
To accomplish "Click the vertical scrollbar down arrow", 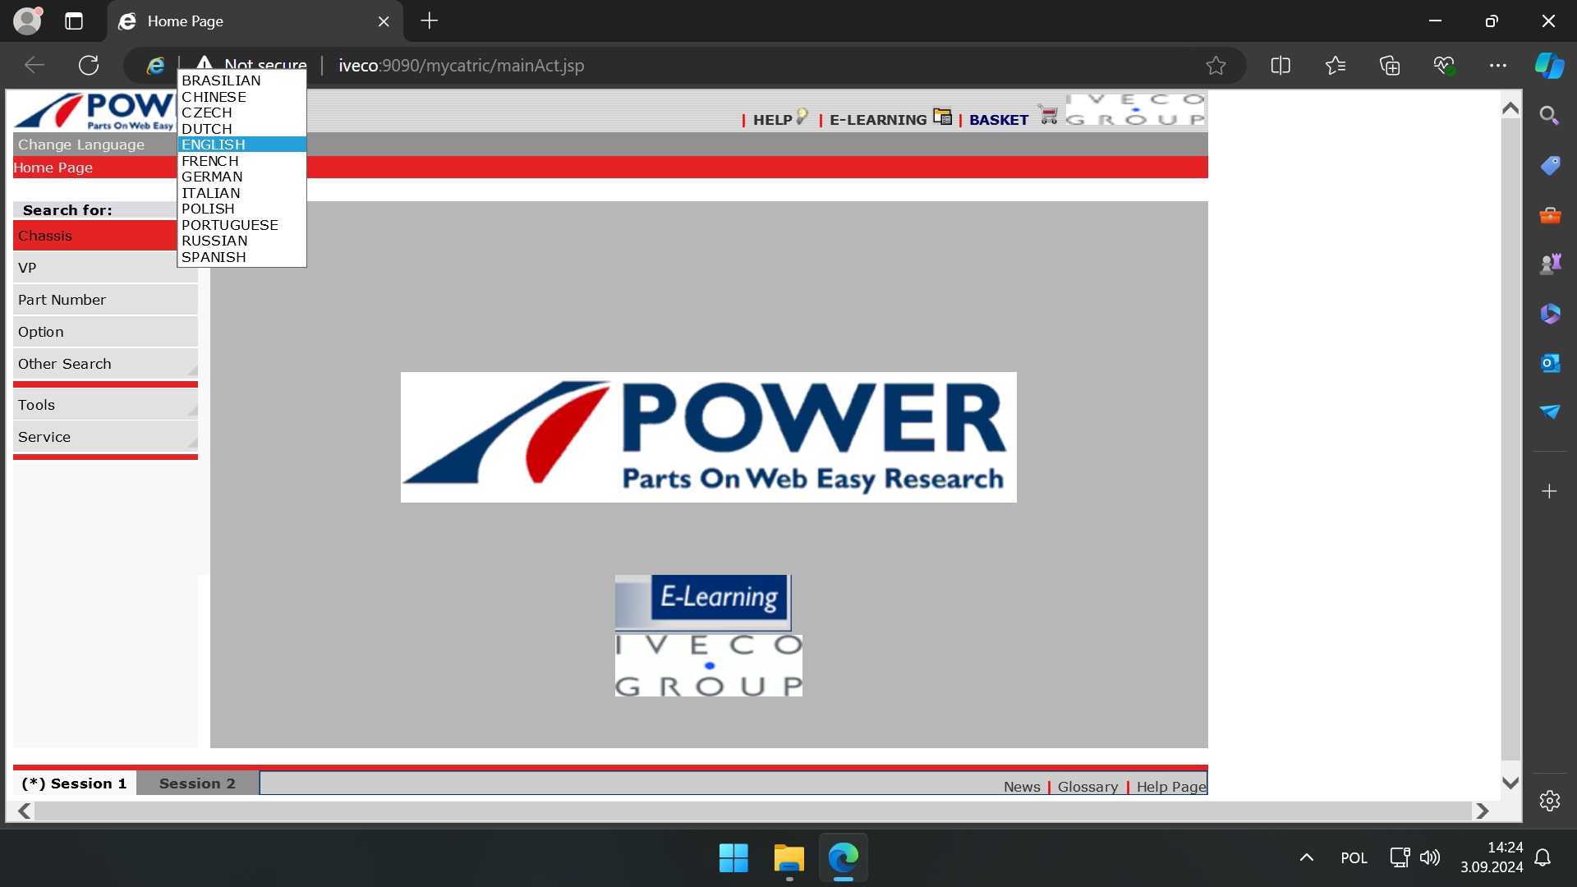I will click(1510, 784).
